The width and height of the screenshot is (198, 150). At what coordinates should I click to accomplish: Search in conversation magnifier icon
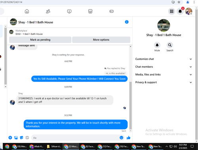(x=170, y=45)
